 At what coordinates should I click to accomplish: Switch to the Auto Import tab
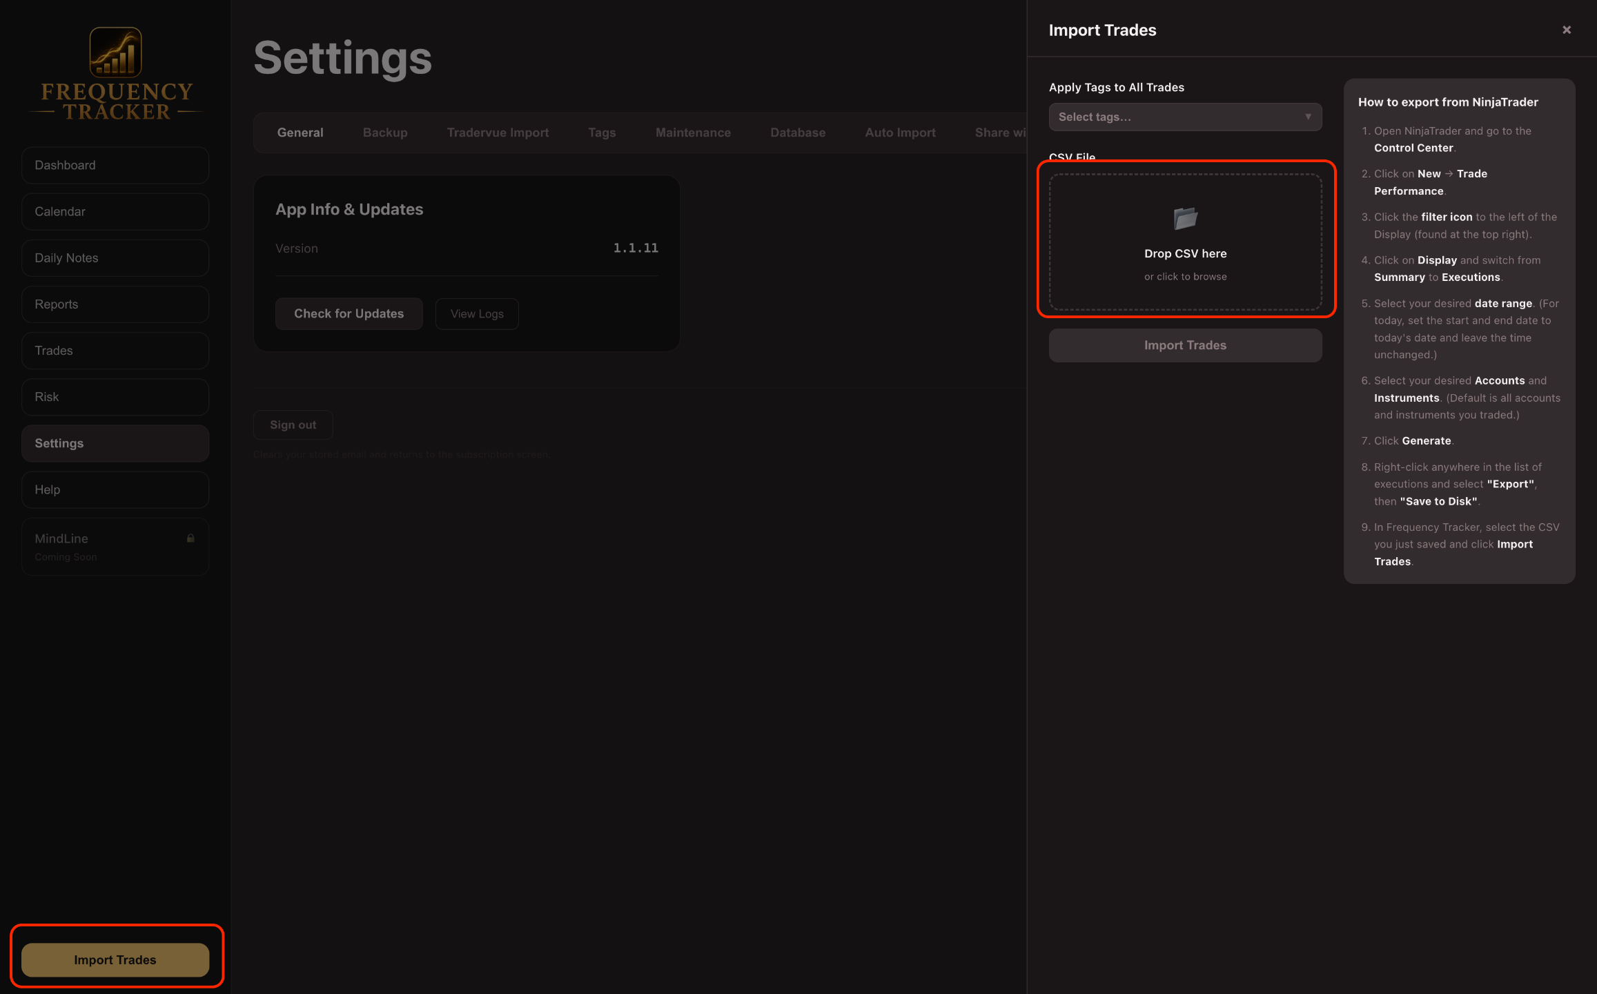pyautogui.click(x=900, y=133)
